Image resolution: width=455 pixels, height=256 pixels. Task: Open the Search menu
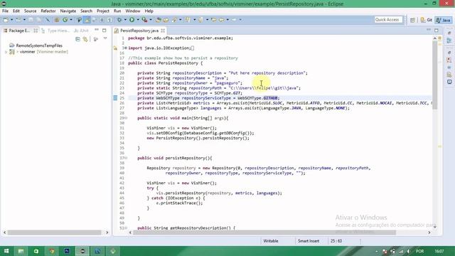pyautogui.click(x=87, y=11)
